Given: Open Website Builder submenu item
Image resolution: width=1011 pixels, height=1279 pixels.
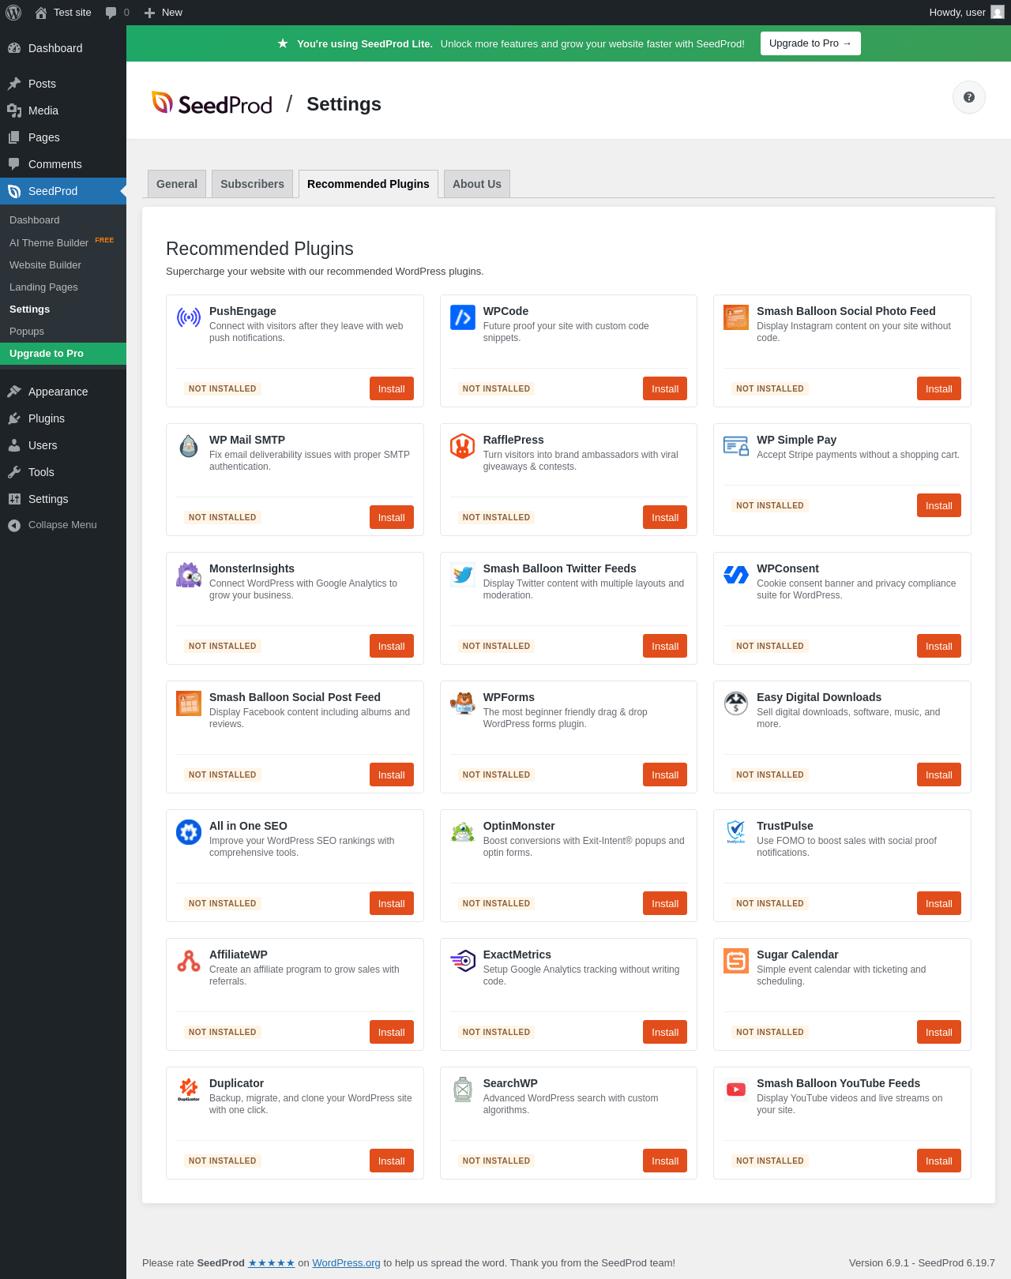Looking at the screenshot, I should [x=63, y=265].
